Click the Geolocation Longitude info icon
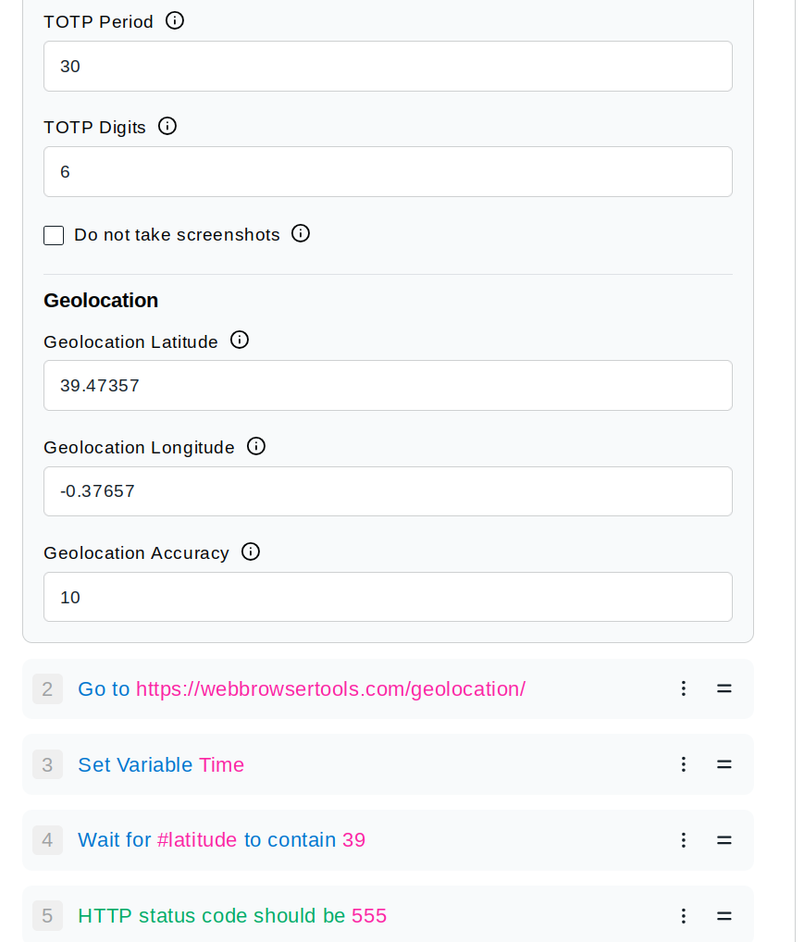Image resolution: width=804 pixels, height=942 pixels. (256, 446)
